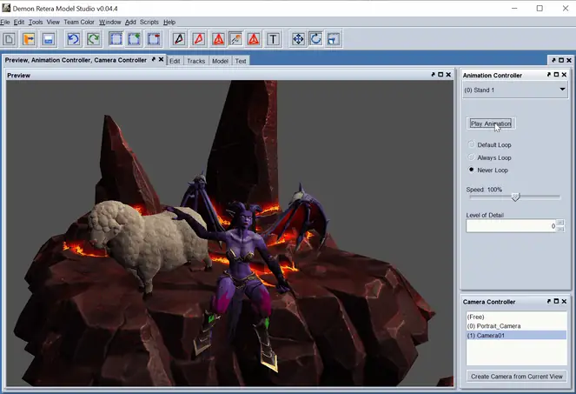Select the Rotate tool in toolbar
Image resolution: width=576 pixels, height=394 pixels.
coord(315,39)
